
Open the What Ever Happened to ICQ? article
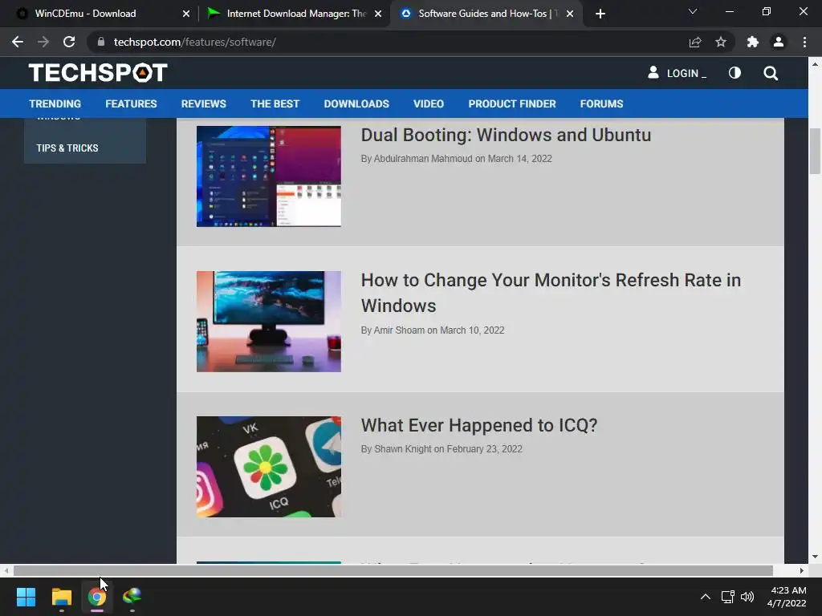(x=479, y=425)
